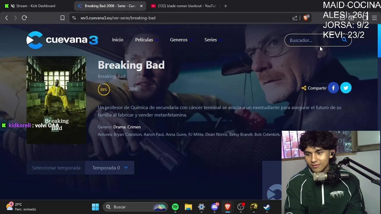The image size is (381, 214).
Task: Click the address bar URL
Action: tap(118, 18)
